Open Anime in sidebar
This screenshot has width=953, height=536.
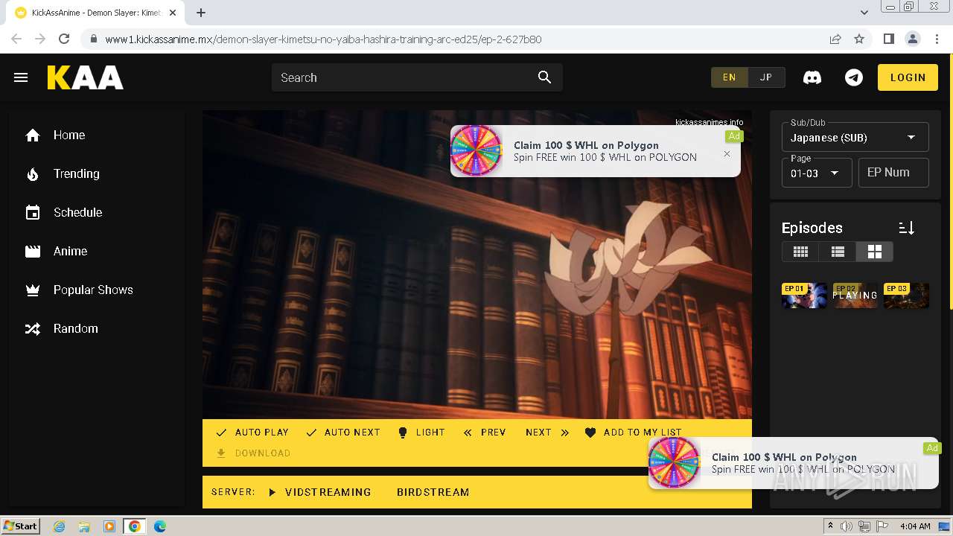[x=97, y=251]
